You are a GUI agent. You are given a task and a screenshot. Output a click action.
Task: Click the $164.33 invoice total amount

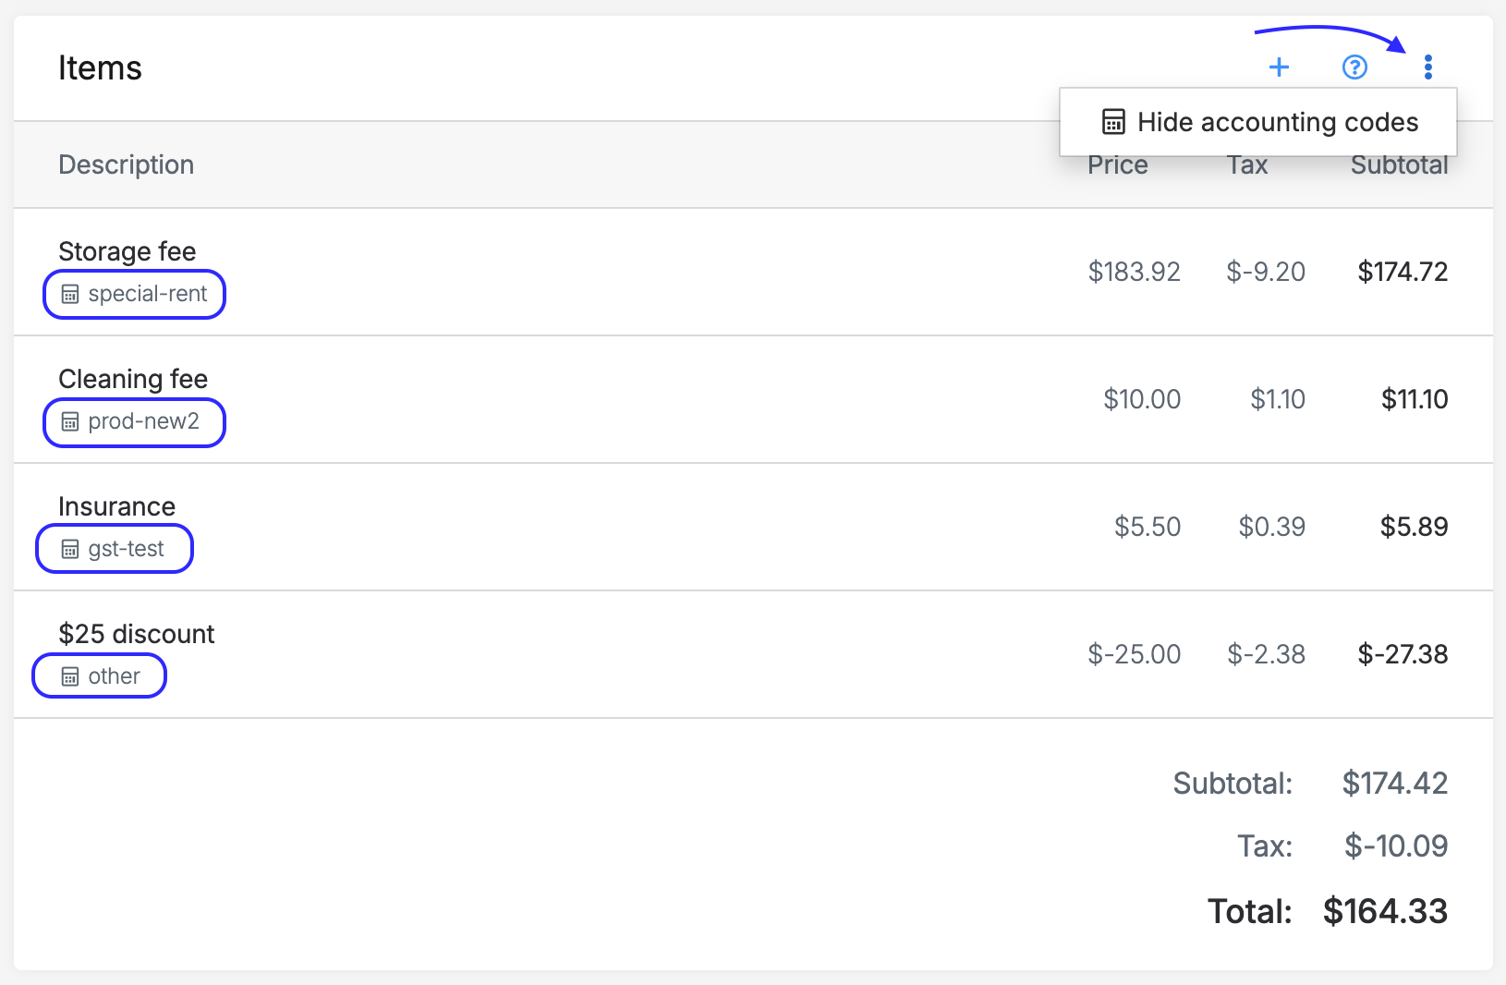[x=1385, y=911]
